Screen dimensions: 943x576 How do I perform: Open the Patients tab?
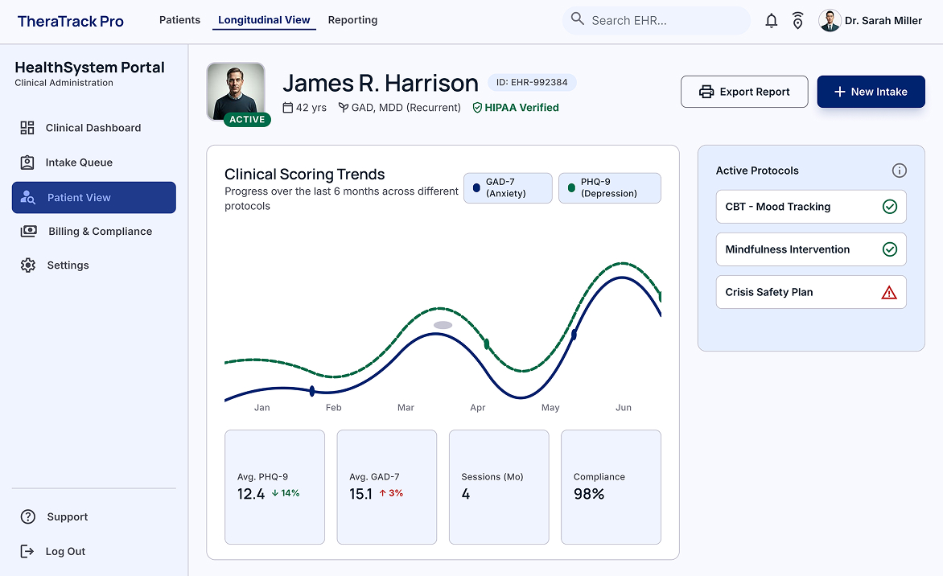pos(179,20)
